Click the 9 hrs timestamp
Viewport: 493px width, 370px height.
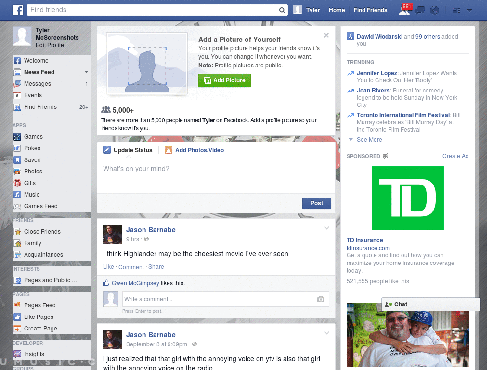132,239
